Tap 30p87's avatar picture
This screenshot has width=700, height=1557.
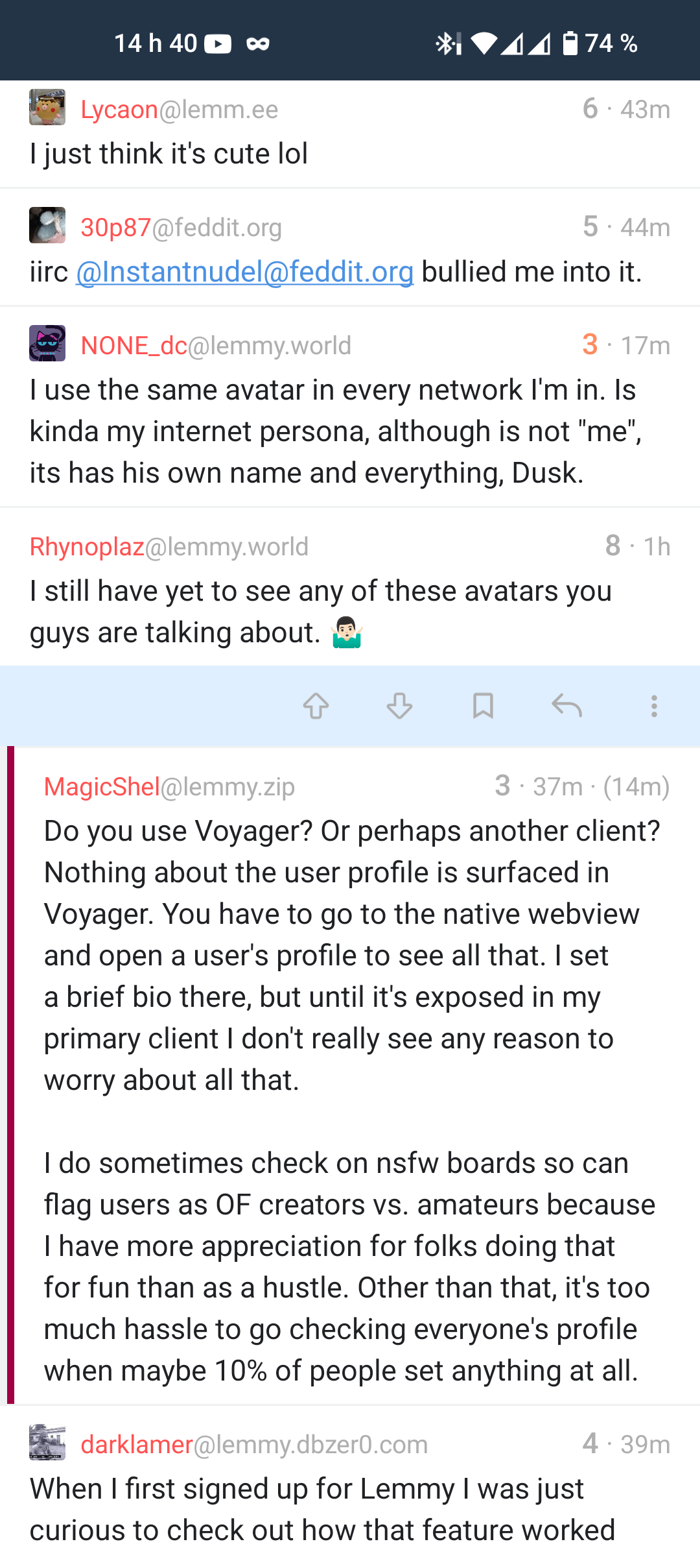(x=47, y=225)
